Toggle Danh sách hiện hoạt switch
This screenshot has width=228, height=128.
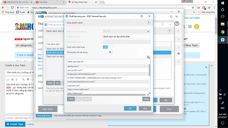[108, 47]
